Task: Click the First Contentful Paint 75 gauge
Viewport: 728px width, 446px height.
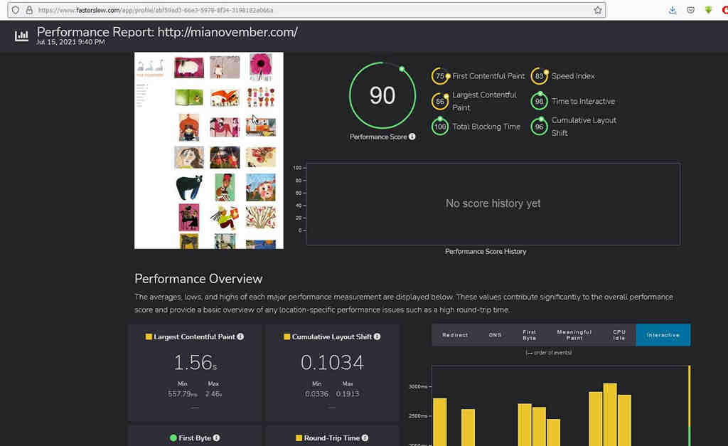Action: tap(439, 75)
